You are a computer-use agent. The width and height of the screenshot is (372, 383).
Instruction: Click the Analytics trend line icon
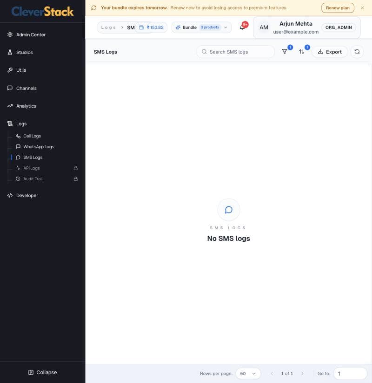[x=10, y=106]
